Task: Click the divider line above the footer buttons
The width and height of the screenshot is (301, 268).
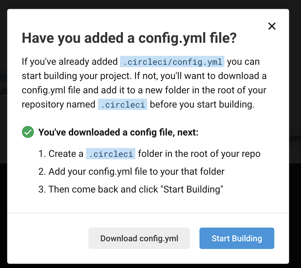Action: [x=148, y=213]
